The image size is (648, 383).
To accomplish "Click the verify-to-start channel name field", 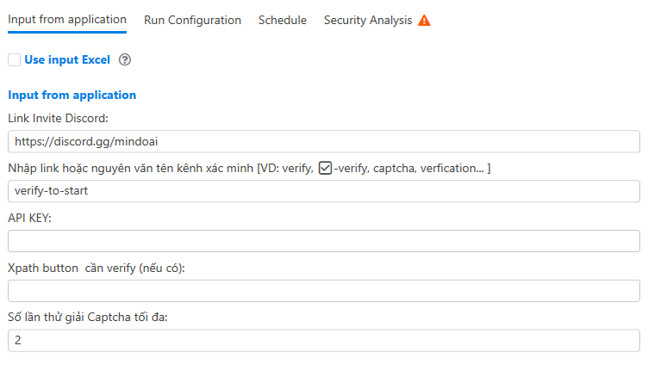I will coord(323,191).
